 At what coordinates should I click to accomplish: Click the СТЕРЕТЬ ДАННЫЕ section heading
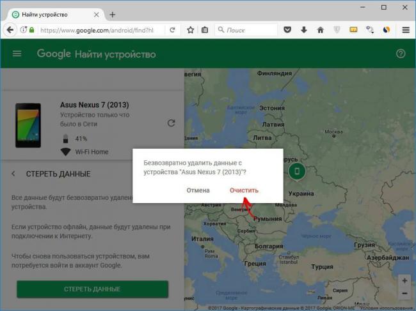(58, 174)
